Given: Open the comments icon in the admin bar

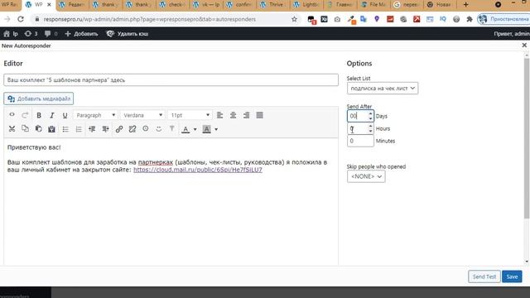Looking at the screenshot, I should [x=51, y=34].
